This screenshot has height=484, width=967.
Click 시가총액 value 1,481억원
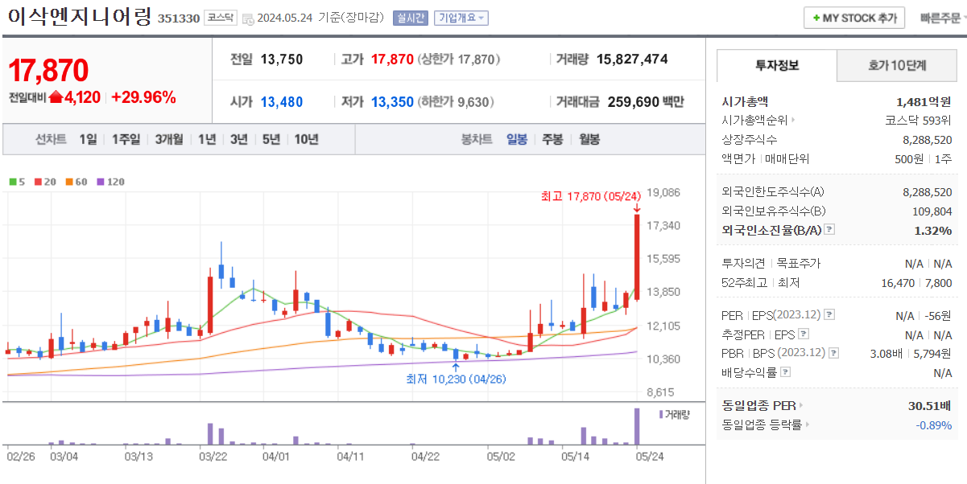pyautogui.click(x=924, y=101)
